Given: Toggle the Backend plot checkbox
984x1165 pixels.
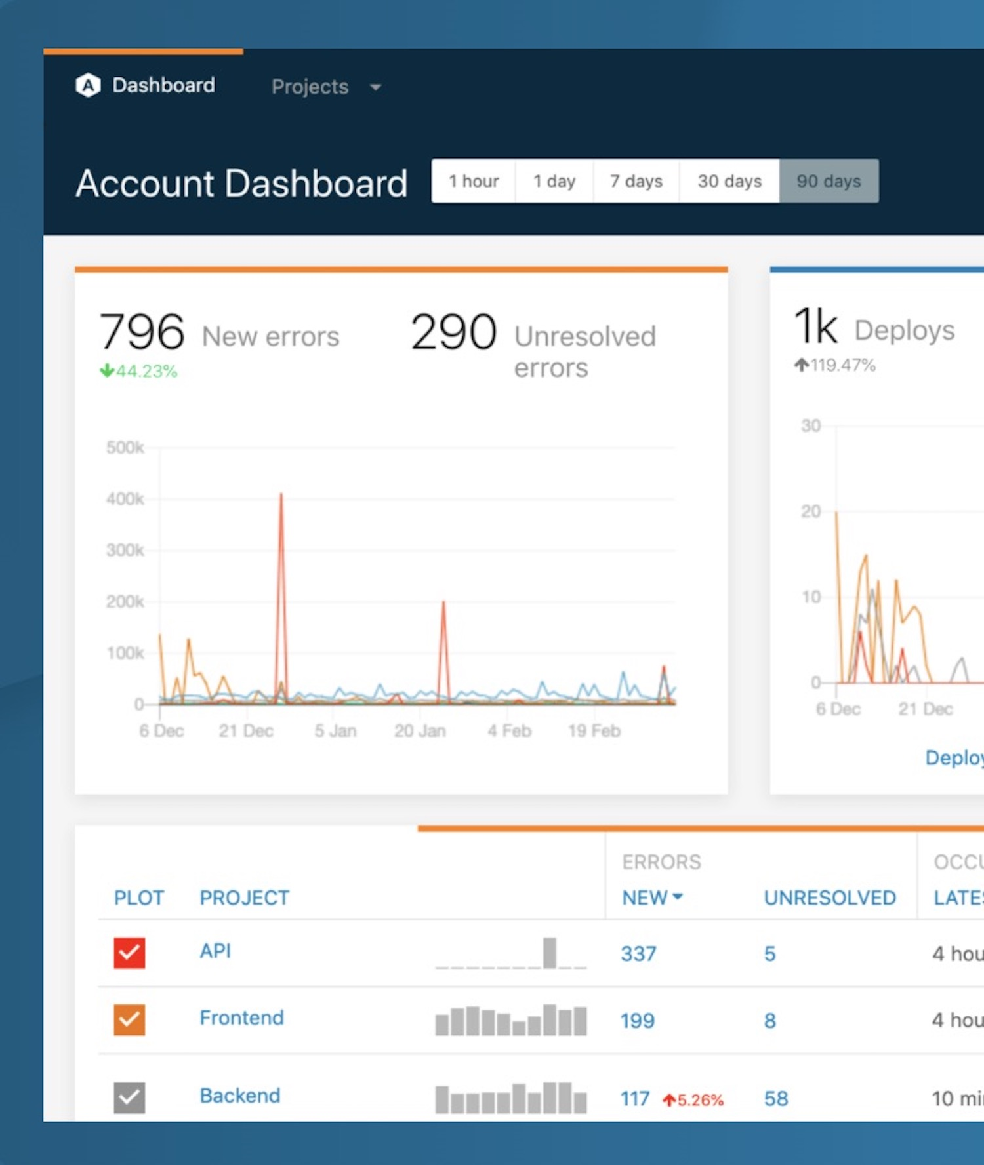Looking at the screenshot, I should [x=129, y=1097].
